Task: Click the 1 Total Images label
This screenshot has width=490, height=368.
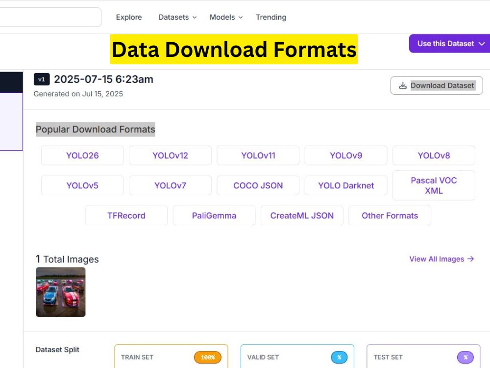Action: click(x=67, y=259)
